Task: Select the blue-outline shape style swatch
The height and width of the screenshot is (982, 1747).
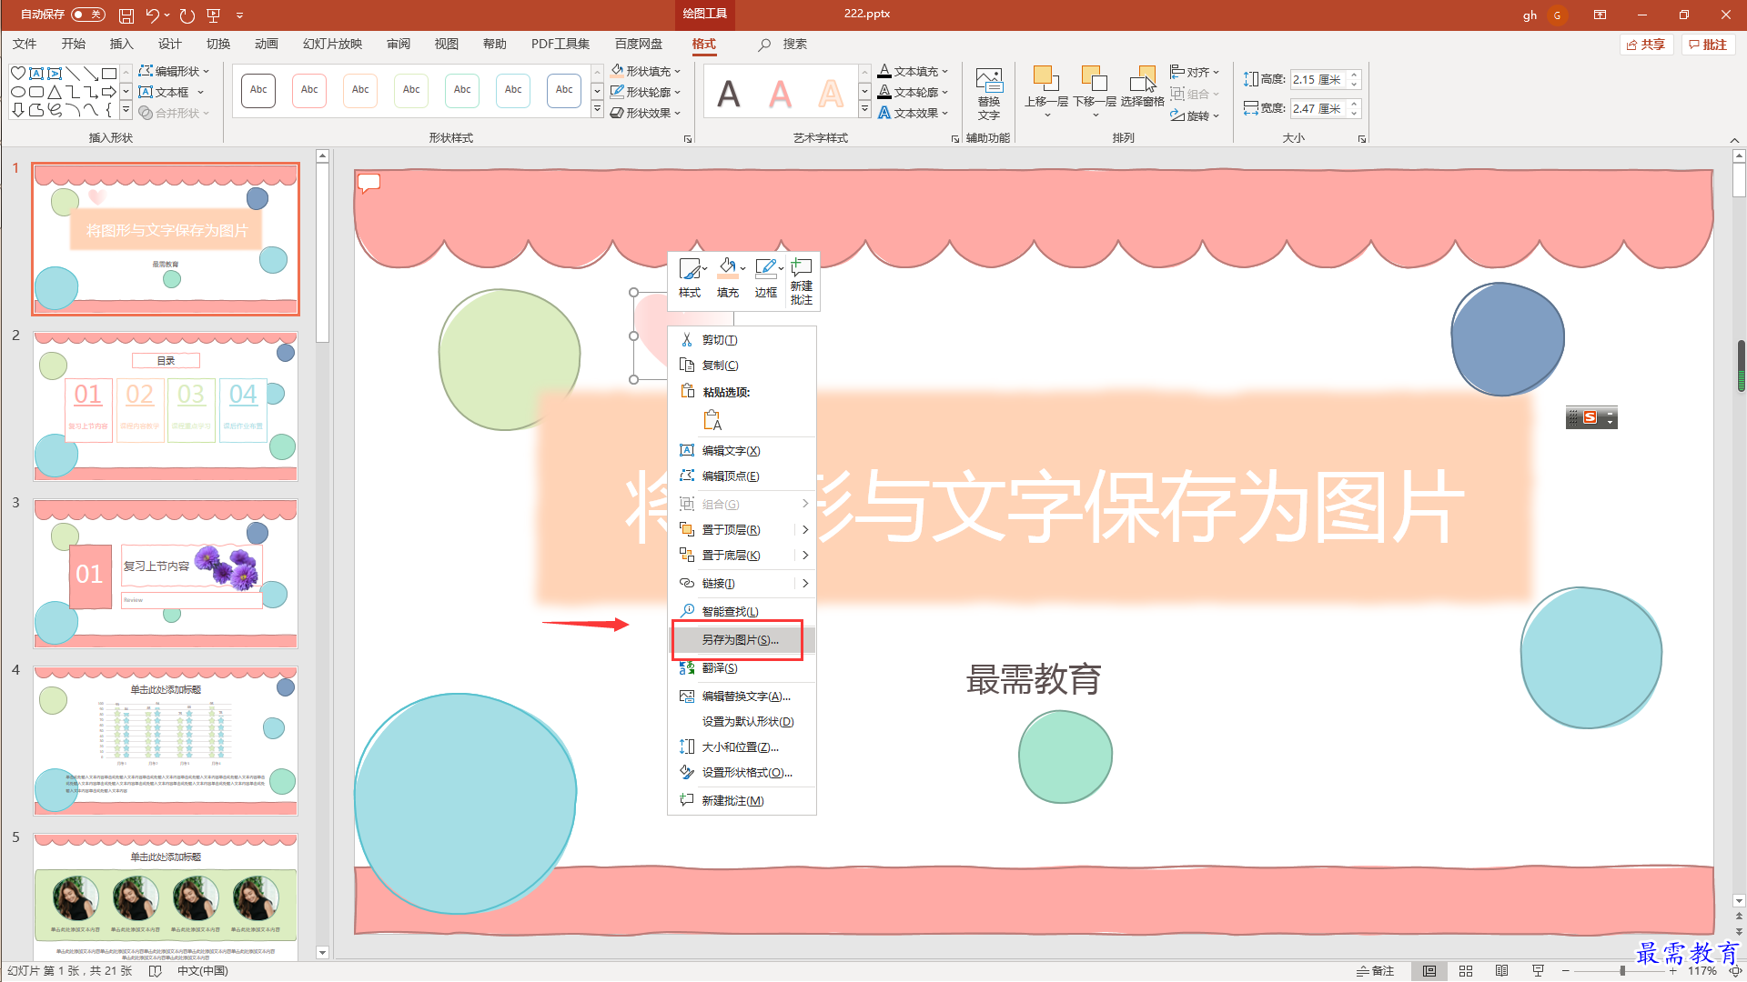Action: point(564,90)
